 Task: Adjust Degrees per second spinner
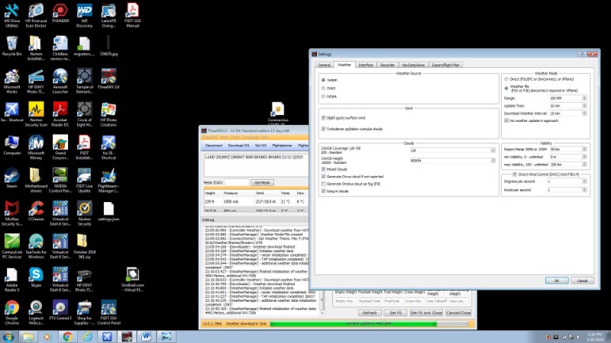point(584,181)
